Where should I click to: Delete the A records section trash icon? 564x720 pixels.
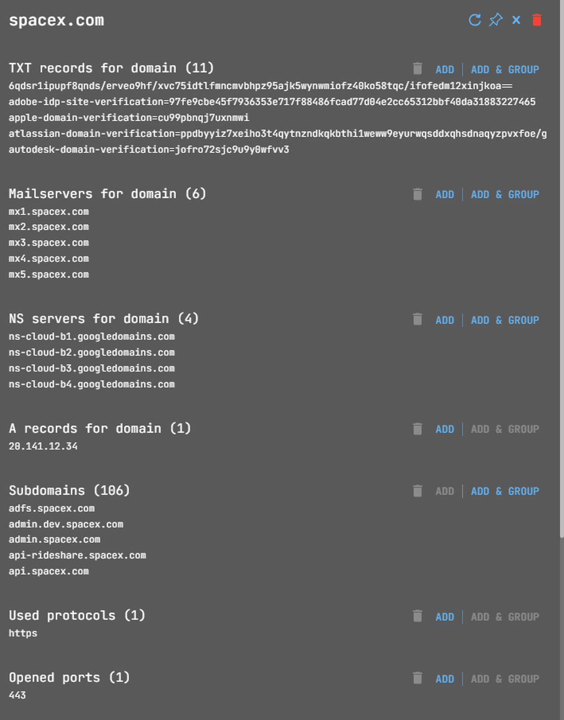(x=417, y=429)
